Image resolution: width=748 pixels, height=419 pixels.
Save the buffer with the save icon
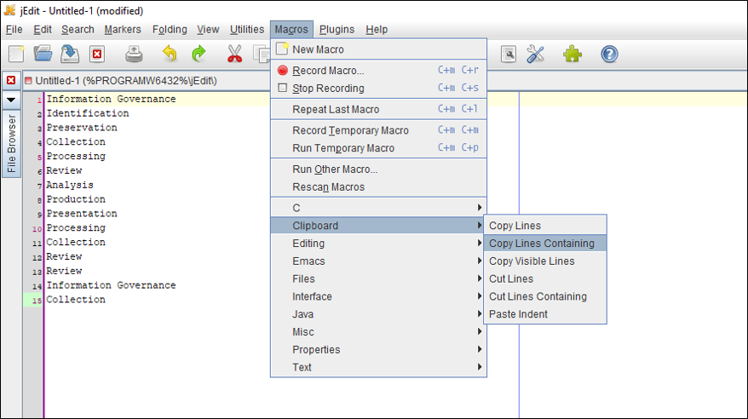70,54
